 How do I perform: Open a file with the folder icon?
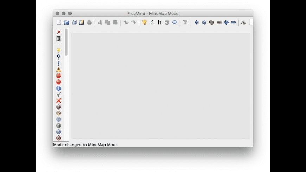(66, 22)
